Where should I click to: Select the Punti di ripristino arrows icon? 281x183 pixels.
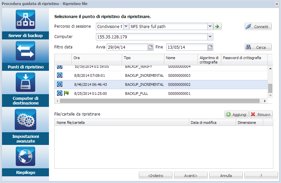[25, 51]
